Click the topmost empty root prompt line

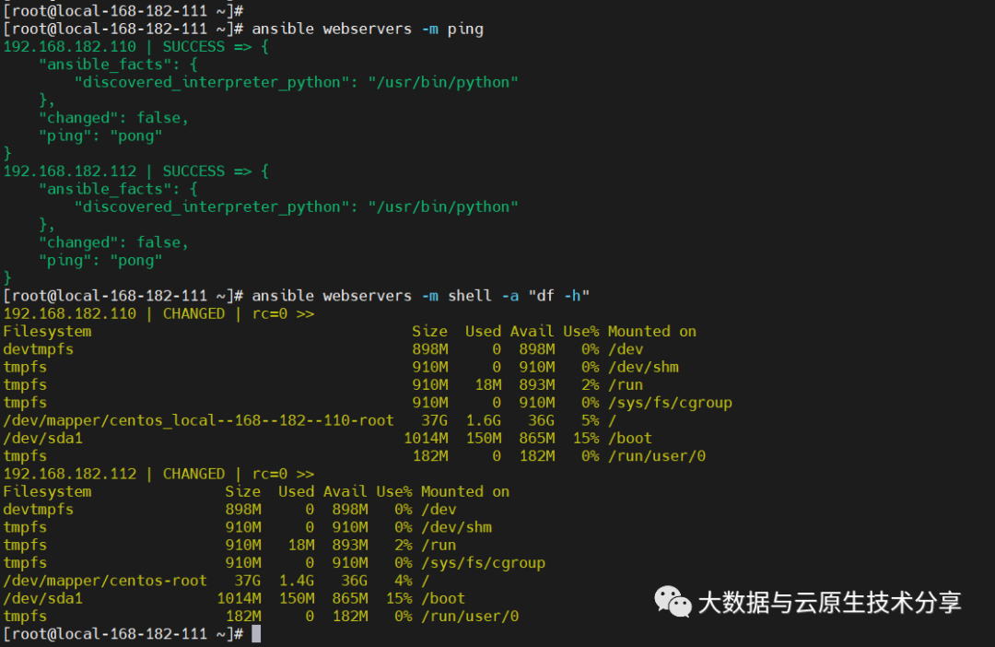(x=123, y=11)
